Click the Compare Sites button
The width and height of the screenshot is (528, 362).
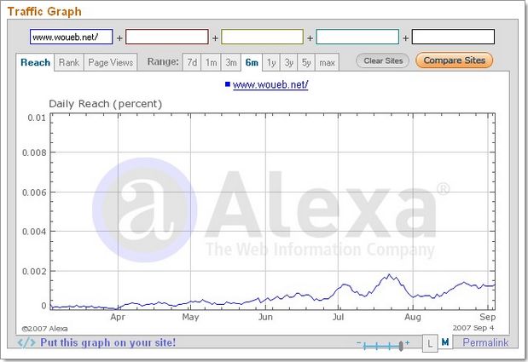tap(455, 60)
